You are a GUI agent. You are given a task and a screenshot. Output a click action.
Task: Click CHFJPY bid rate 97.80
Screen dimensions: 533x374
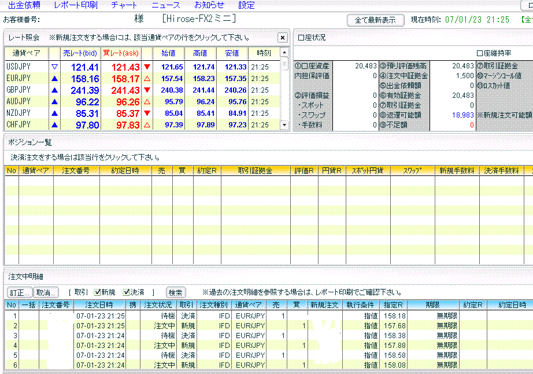point(87,125)
